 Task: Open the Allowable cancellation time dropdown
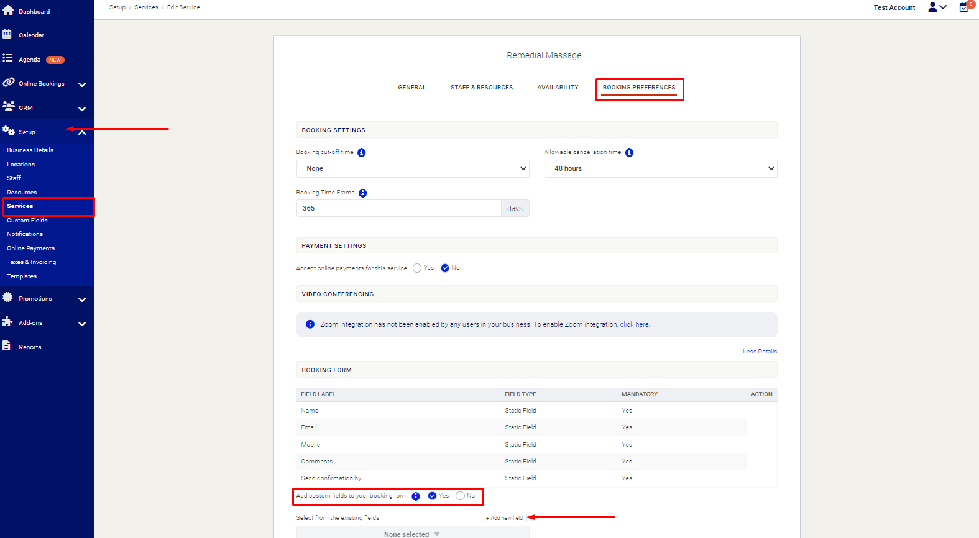661,169
